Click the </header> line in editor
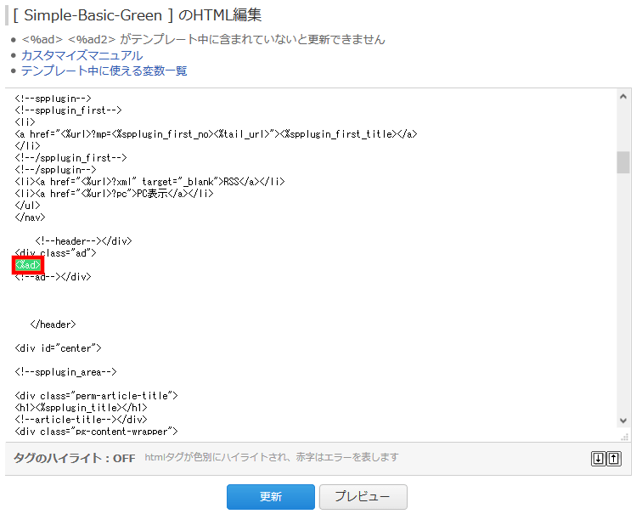The width and height of the screenshot is (636, 514). [53, 325]
